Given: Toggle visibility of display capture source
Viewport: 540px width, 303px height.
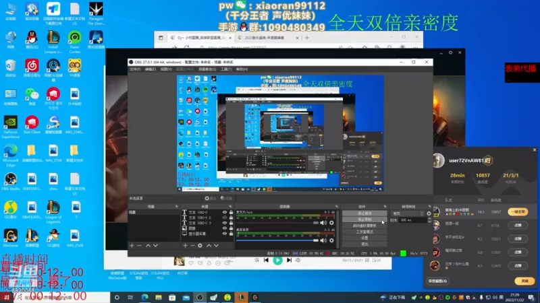Looking at the screenshot, I should (x=225, y=234).
